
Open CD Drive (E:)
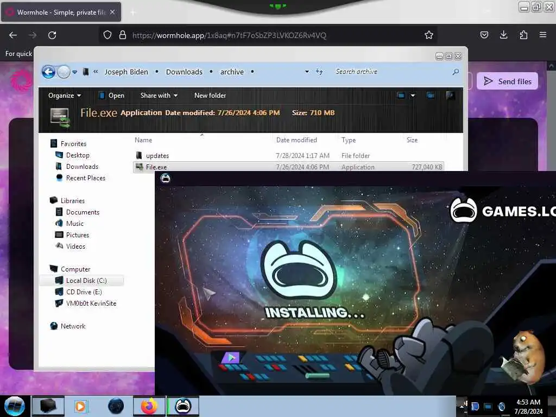(x=84, y=292)
